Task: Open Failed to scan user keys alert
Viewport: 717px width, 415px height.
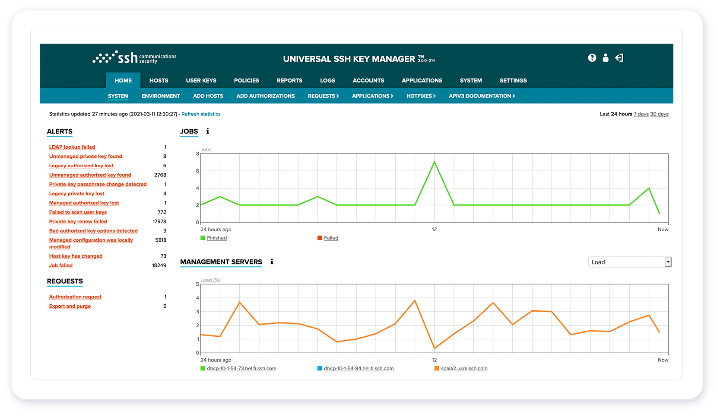Action: point(78,212)
